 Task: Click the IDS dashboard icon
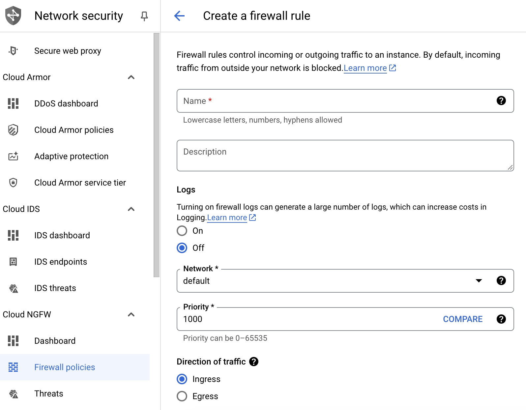[x=13, y=235]
